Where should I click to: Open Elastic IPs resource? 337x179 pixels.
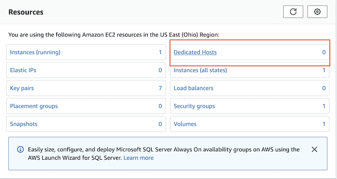click(x=23, y=70)
